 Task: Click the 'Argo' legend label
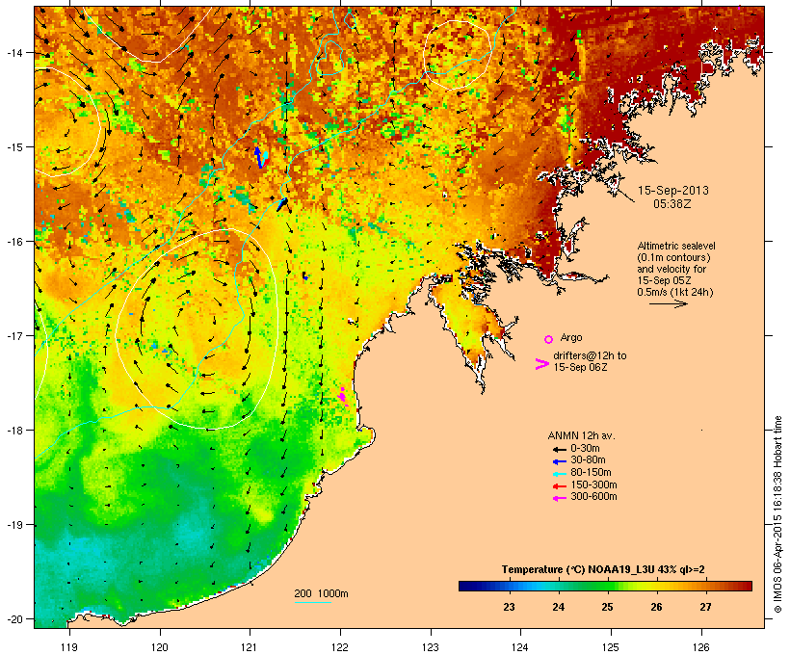pyautogui.click(x=571, y=337)
